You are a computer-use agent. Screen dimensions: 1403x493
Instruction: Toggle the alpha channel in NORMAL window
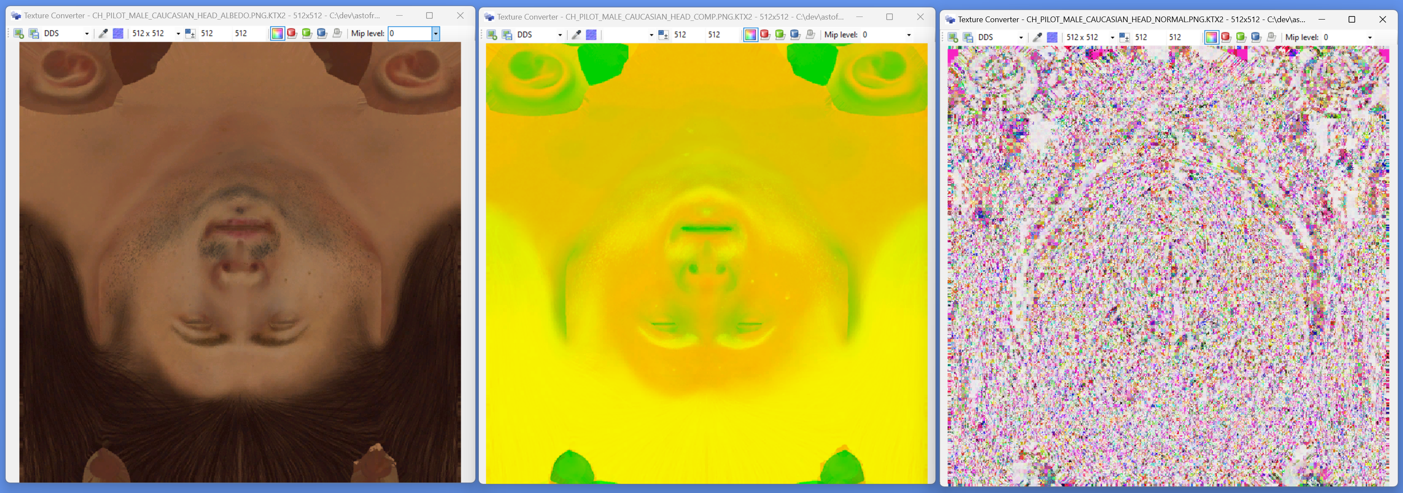coord(1272,37)
